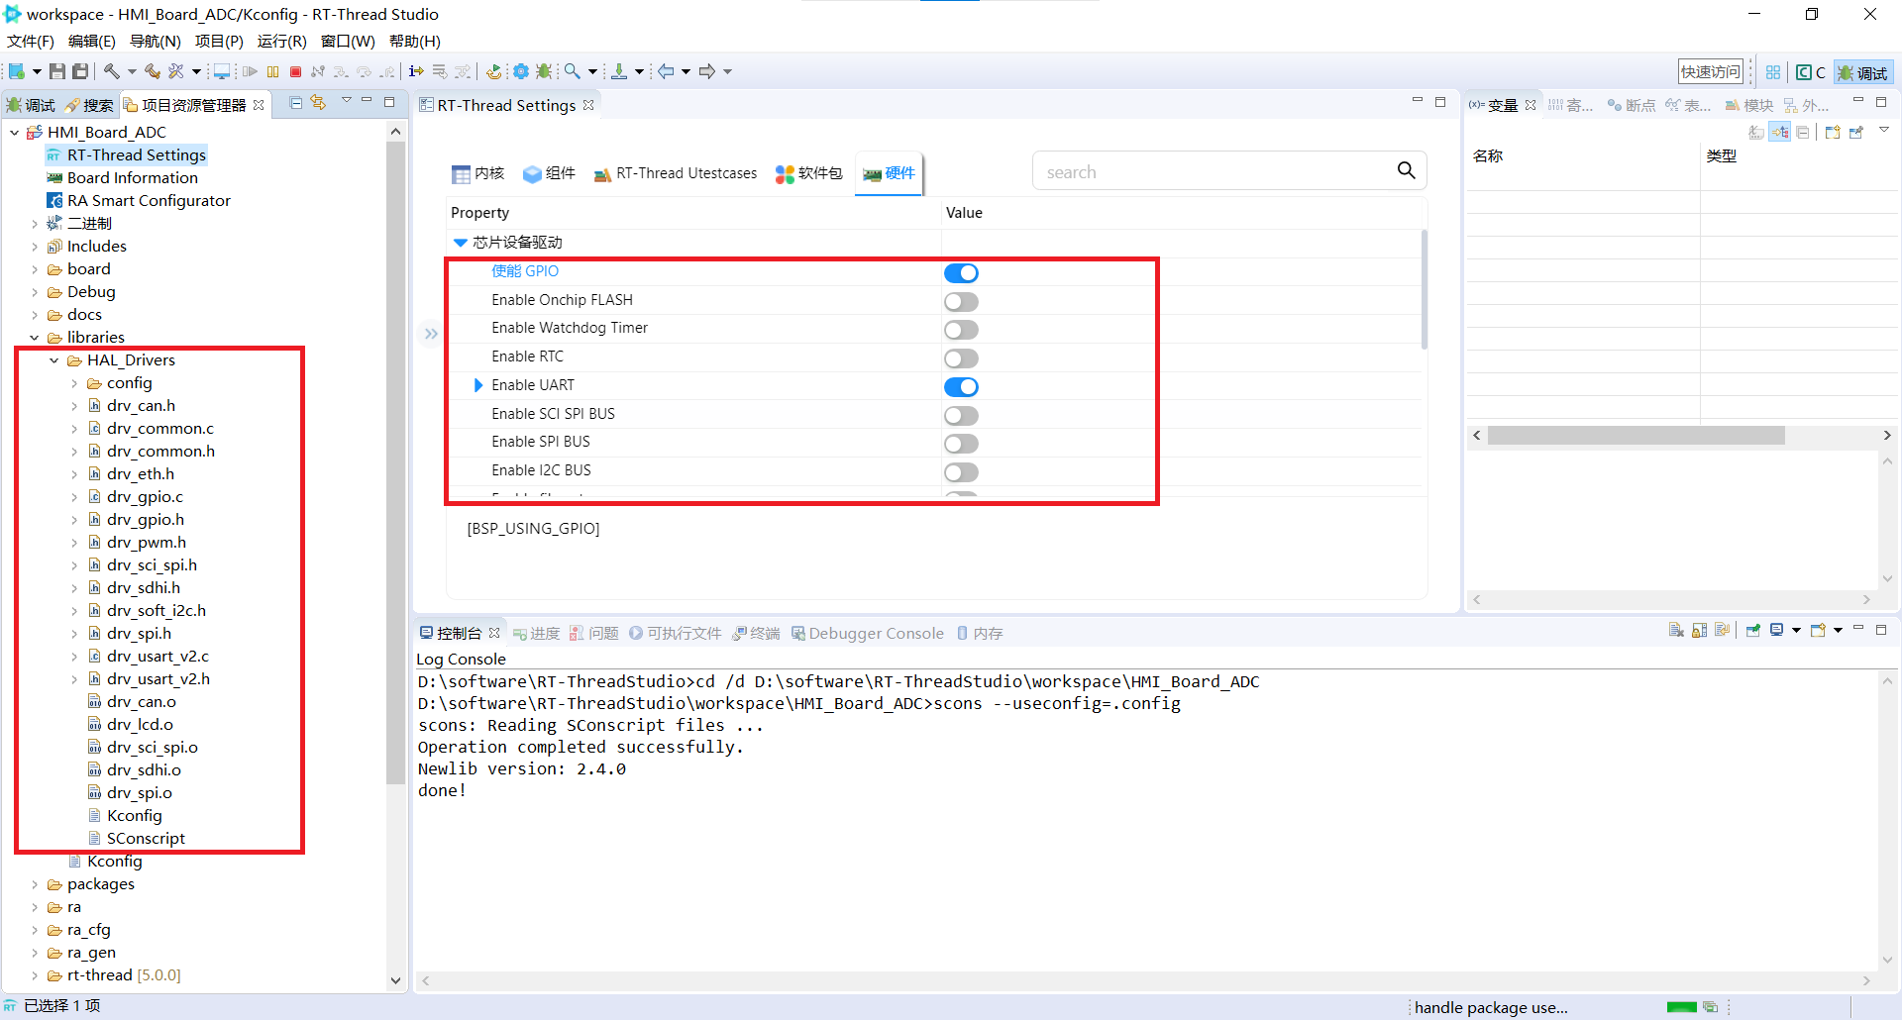Click Clear Console icon
Screen dimensions: 1902x1020
[1676, 630]
